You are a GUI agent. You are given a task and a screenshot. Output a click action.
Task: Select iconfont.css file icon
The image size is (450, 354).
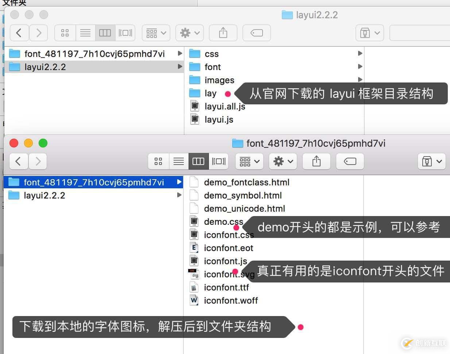coord(194,234)
